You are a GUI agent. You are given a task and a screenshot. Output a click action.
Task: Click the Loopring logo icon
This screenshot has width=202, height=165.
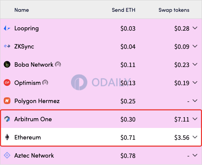click(7, 28)
